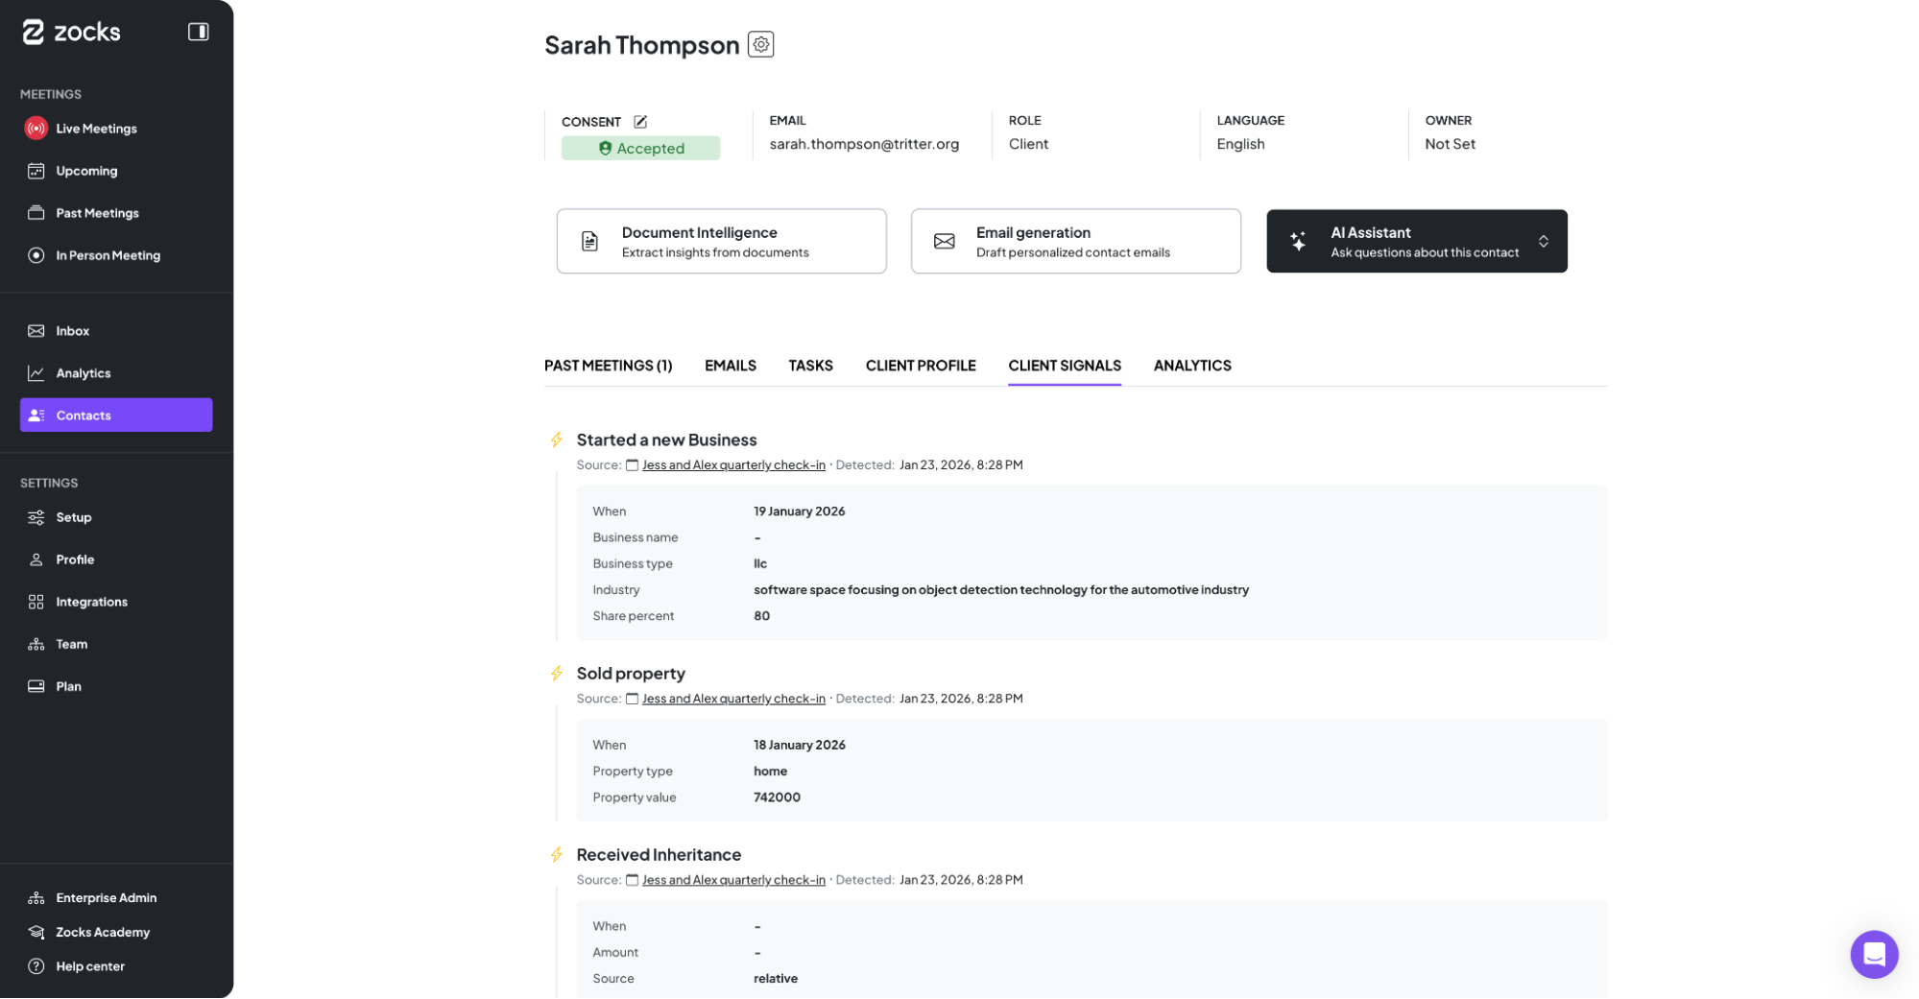Open meeting link under Sold property
1919x999 pixels.
(x=732, y=699)
